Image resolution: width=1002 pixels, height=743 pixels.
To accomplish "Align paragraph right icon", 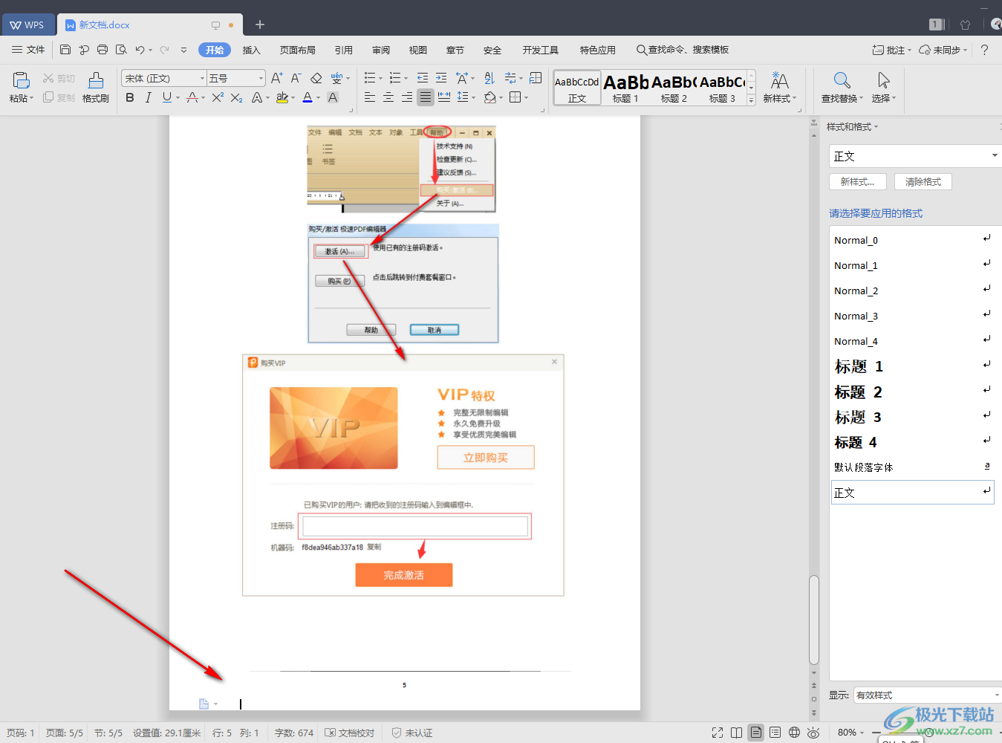I will coord(407,97).
